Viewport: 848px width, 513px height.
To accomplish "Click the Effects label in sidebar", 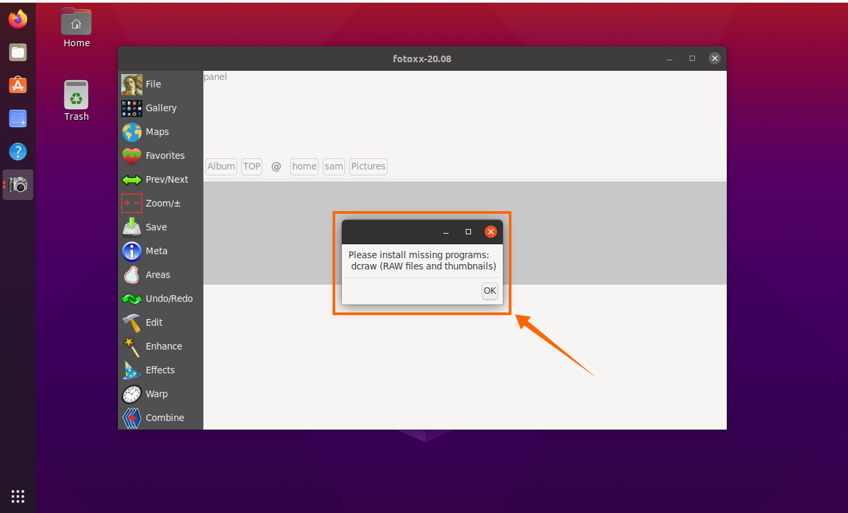I will tap(160, 370).
